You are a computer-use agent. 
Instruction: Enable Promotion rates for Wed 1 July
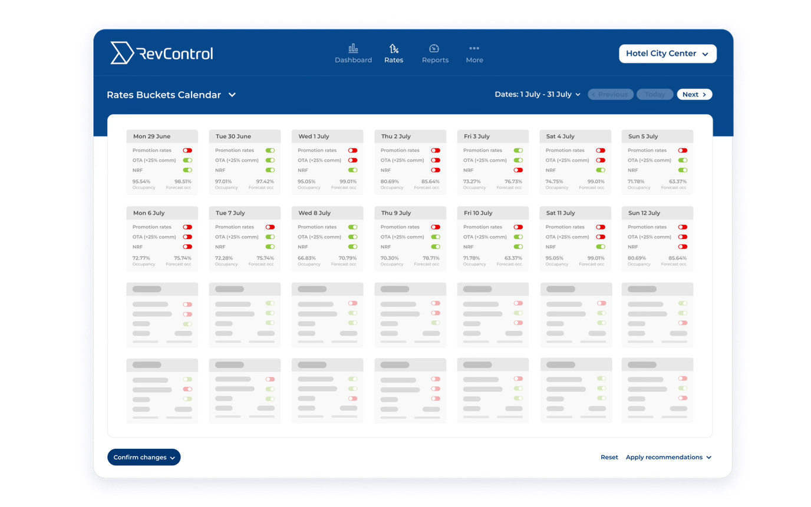352,151
